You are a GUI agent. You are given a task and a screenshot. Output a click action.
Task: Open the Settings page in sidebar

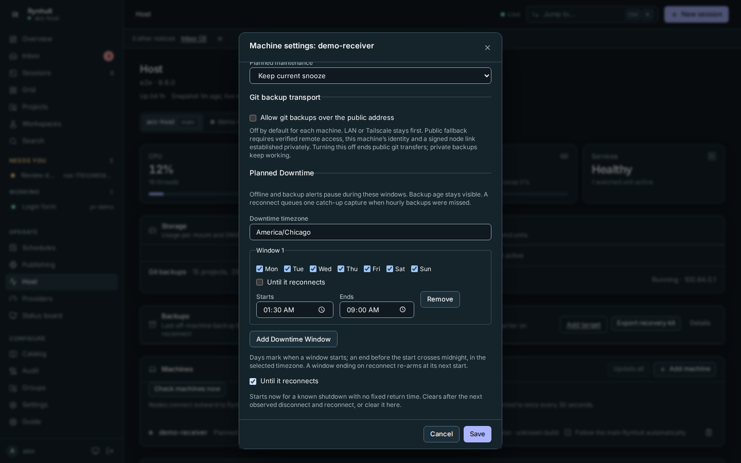tap(62, 405)
